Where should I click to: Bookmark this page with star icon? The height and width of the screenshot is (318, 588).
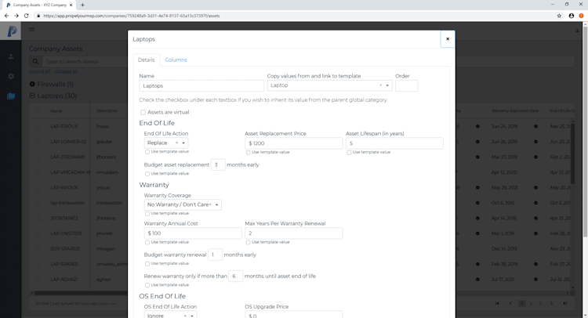click(x=559, y=16)
